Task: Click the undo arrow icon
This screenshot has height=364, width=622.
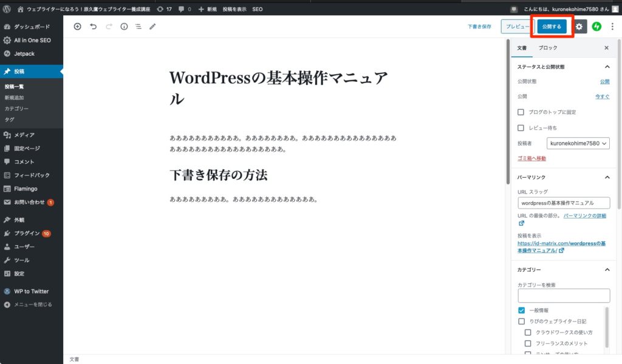Action: [93, 27]
